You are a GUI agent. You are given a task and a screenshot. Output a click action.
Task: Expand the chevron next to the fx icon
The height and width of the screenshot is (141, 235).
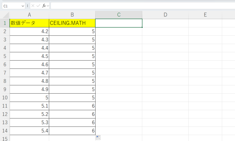pos(48,6)
